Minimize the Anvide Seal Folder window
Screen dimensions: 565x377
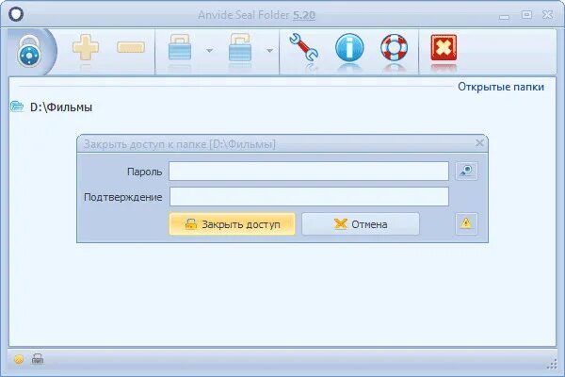[x=504, y=17]
